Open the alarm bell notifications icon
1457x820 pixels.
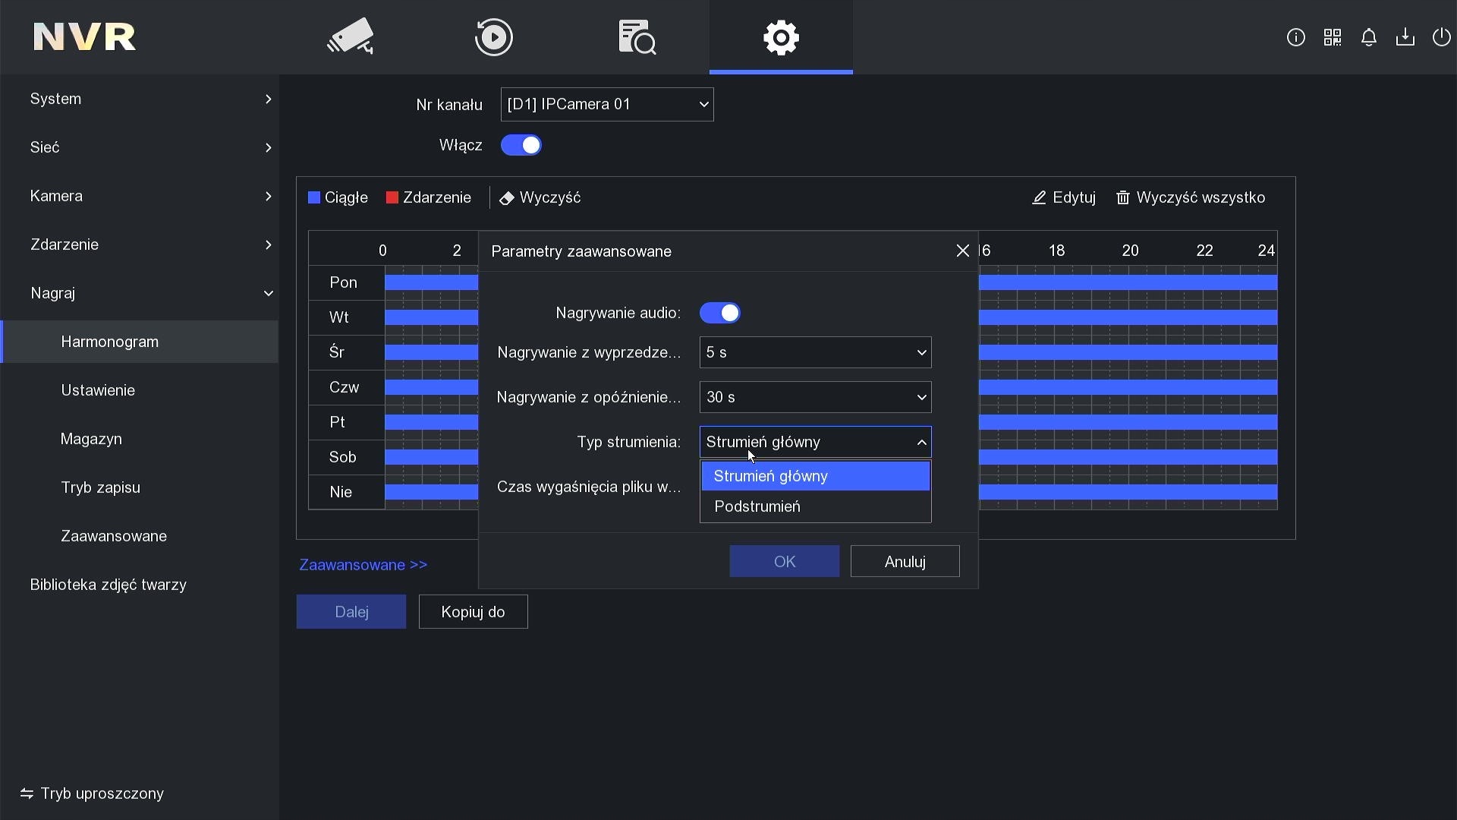(1368, 37)
